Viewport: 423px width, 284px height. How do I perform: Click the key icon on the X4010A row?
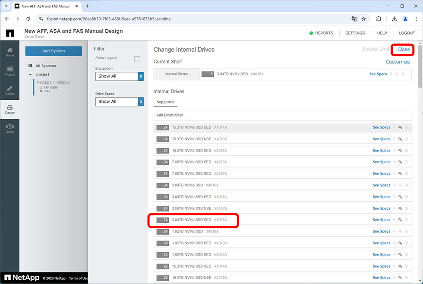tap(400, 243)
